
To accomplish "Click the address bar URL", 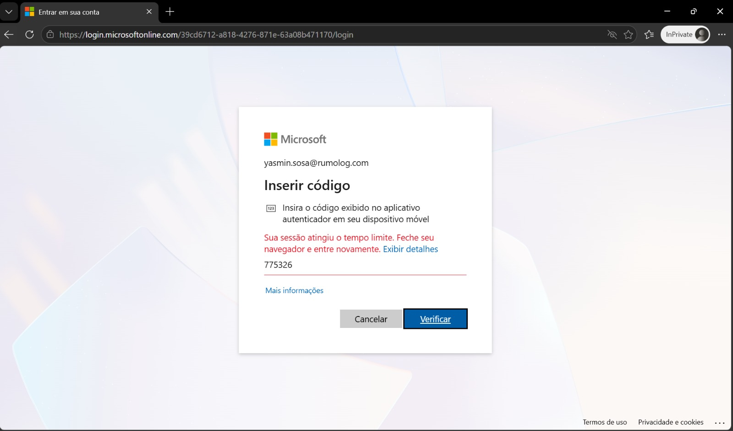I will [x=206, y=35].
